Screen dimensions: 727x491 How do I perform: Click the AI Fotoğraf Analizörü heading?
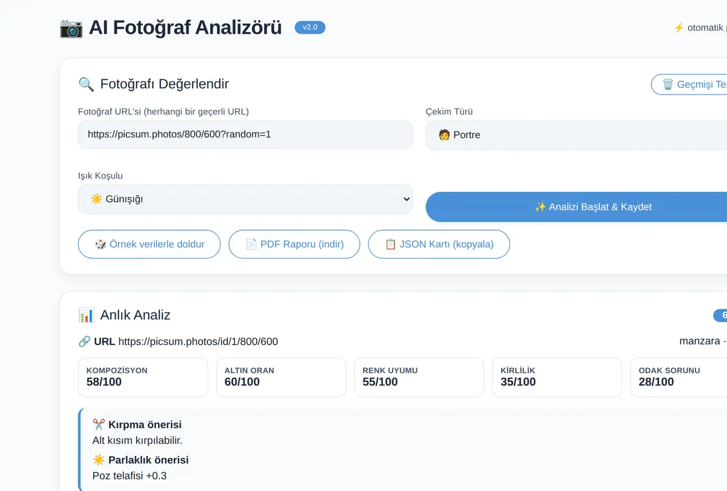pos(185,27)
